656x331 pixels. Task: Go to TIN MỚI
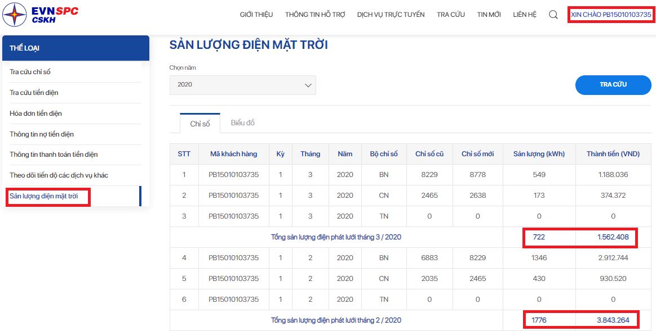tap(489, 15)
